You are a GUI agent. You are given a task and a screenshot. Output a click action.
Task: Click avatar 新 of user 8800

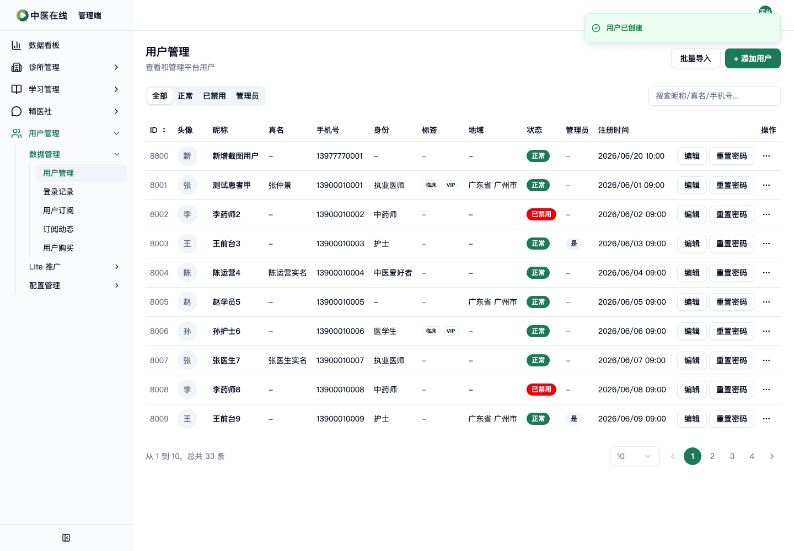tap(187, 156)
